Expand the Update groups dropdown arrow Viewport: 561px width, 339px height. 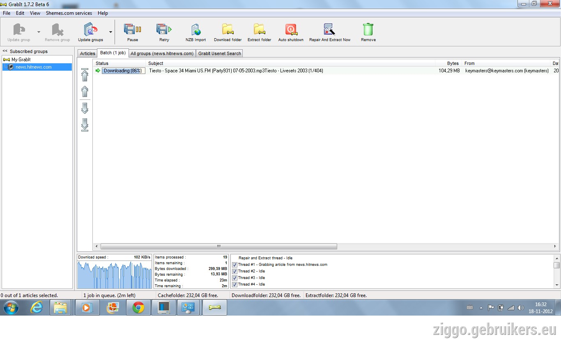click(110, 32)
